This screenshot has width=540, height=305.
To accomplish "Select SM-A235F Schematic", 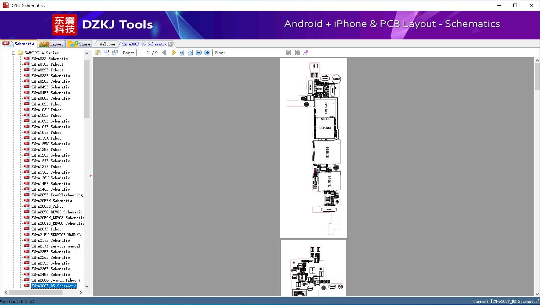I will 50,263.
